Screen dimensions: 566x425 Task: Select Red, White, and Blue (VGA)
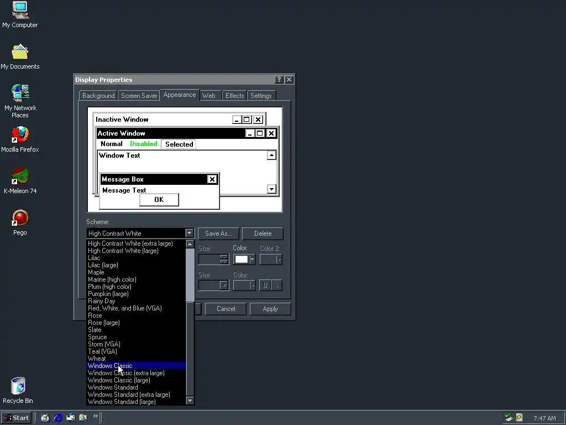click(136, 308)
